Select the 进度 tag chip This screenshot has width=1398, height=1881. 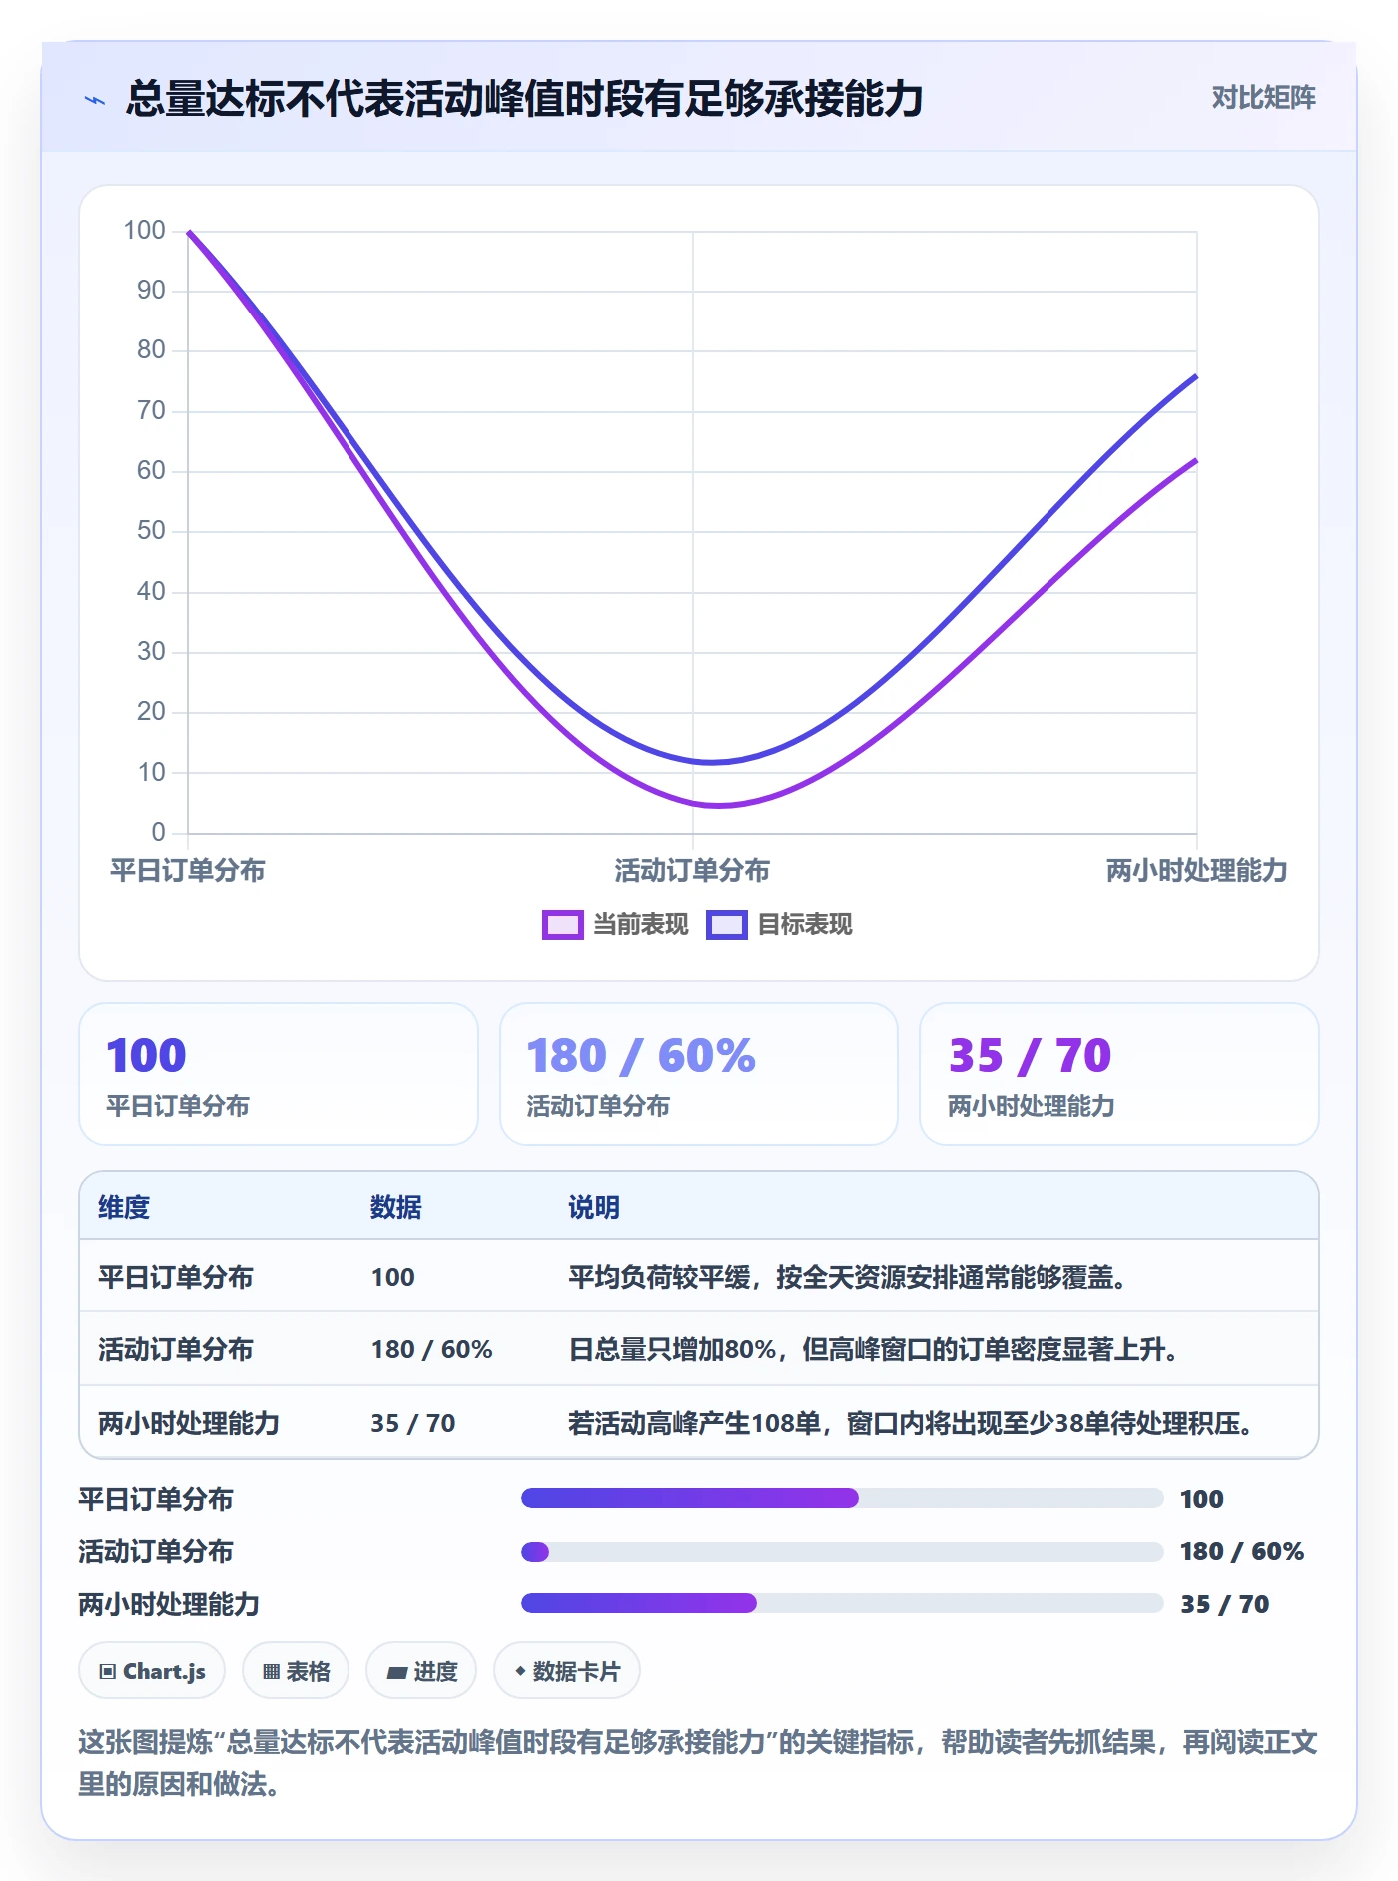421,1671
